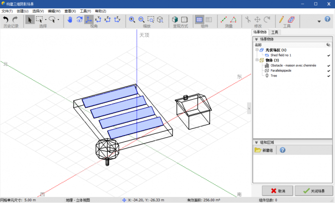Open the 文件 menu
Image resolution: width=335 pixels, height=203 pixels.
click(x=7, y=11)
